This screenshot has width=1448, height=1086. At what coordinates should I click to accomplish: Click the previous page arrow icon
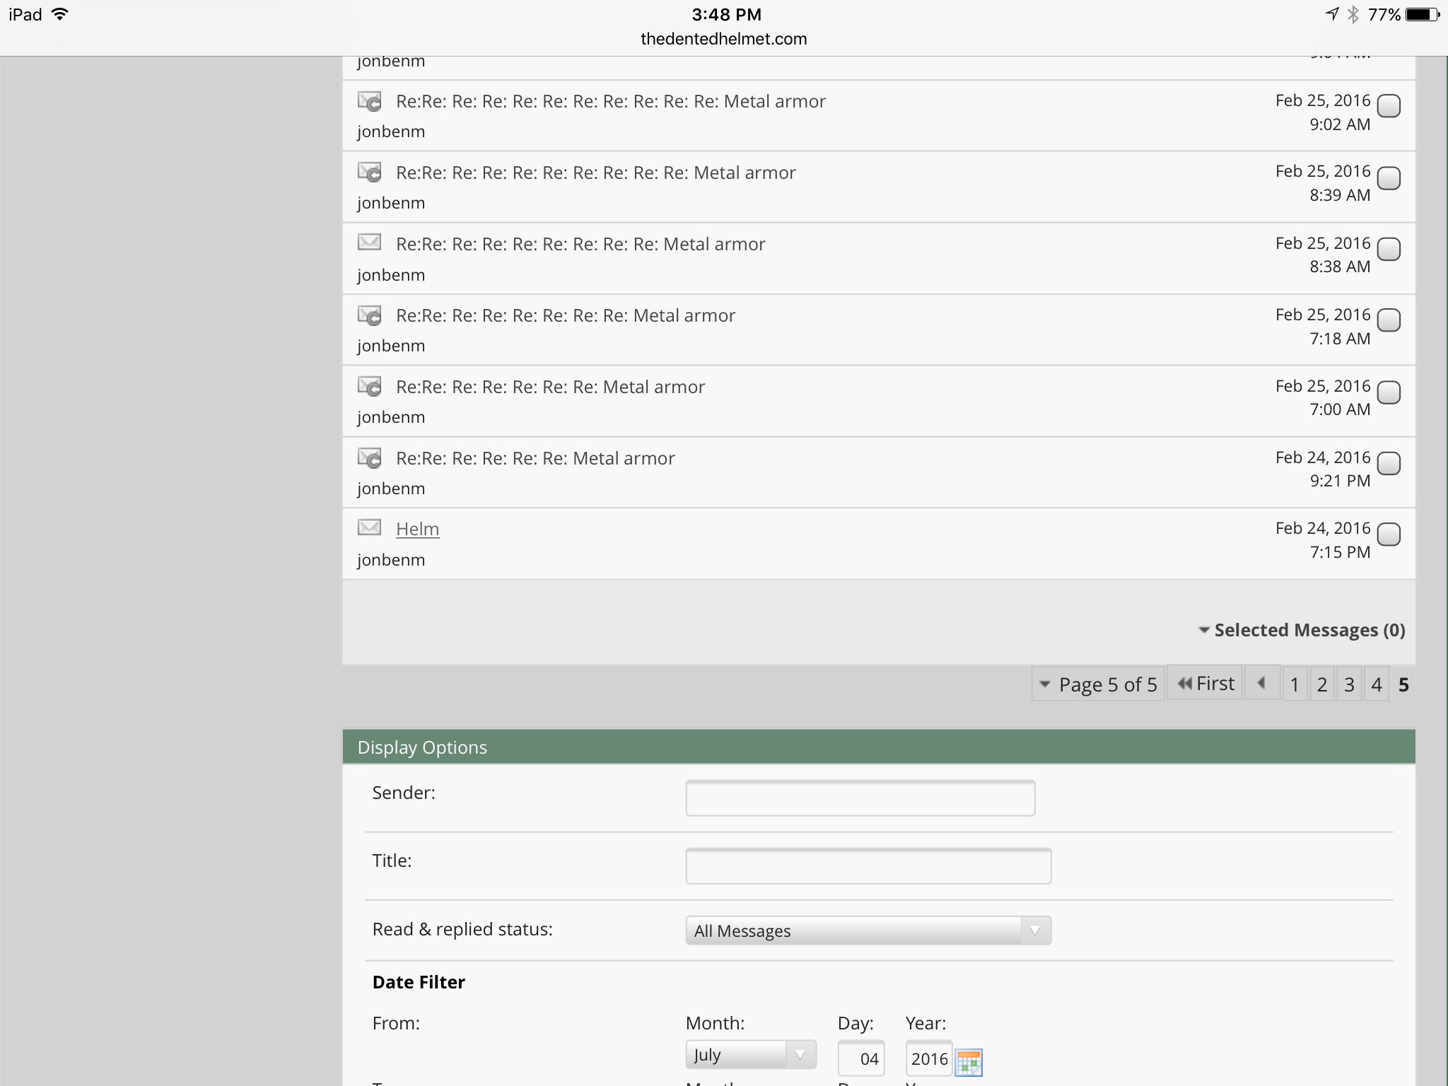(1261, 683)
